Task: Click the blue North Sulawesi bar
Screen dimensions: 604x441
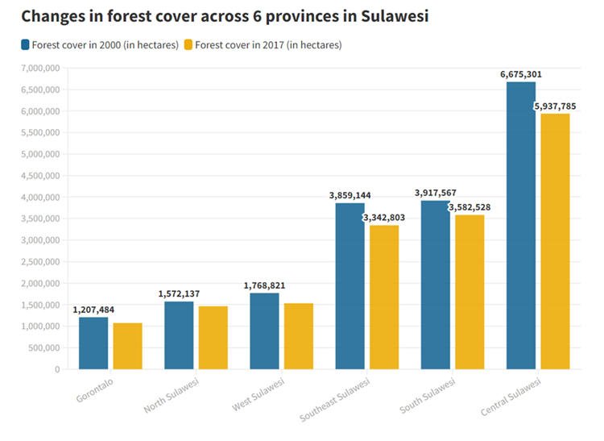Action: coord(179,335)
